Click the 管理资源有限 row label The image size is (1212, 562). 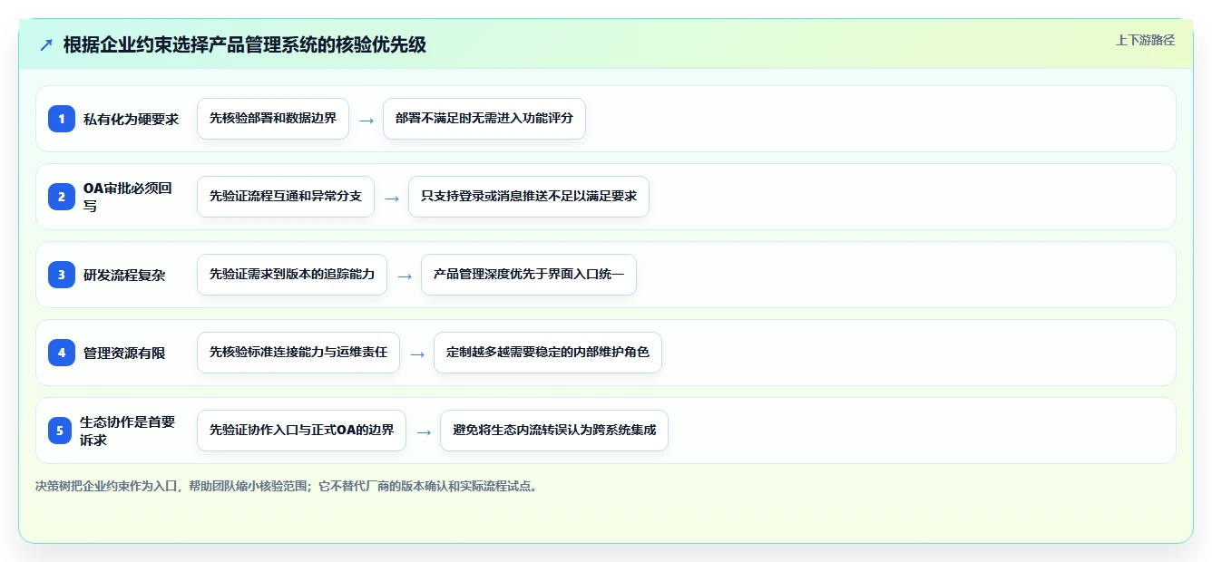124,353
